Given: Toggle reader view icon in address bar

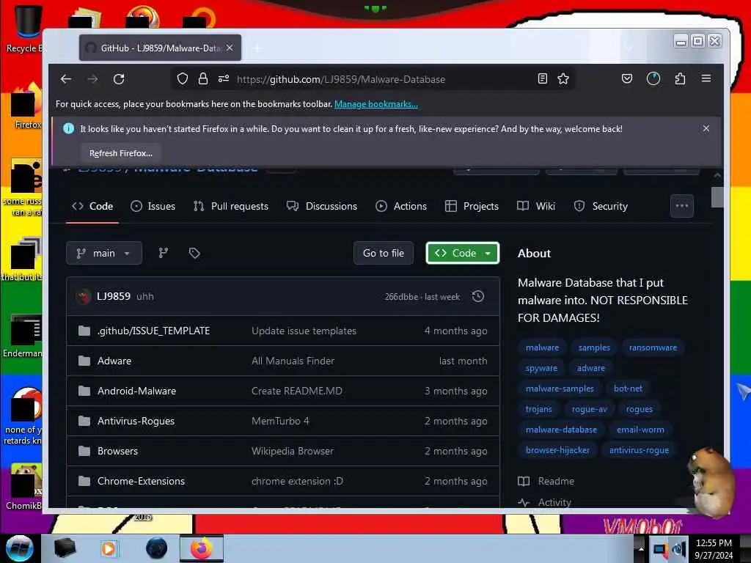Looking at the screenshot, I should [543, 78].
